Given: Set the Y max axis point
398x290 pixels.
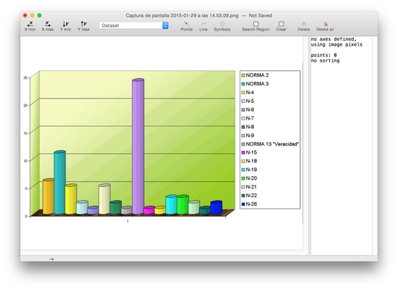Looking at the screenshot, I should (x=84, y=26).
